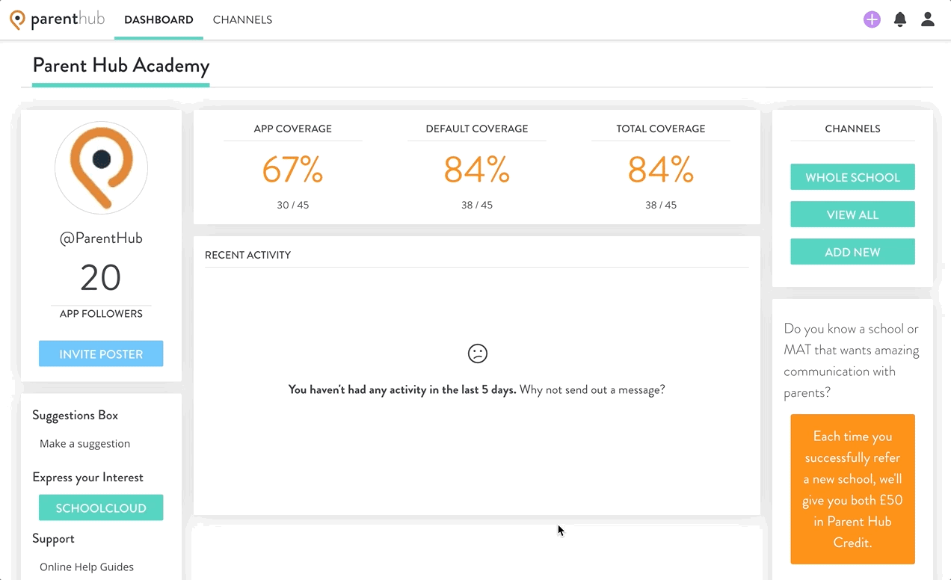Click the Invite Poster button
Viewport: 951px width, 580px height.
tap(101, 354)
